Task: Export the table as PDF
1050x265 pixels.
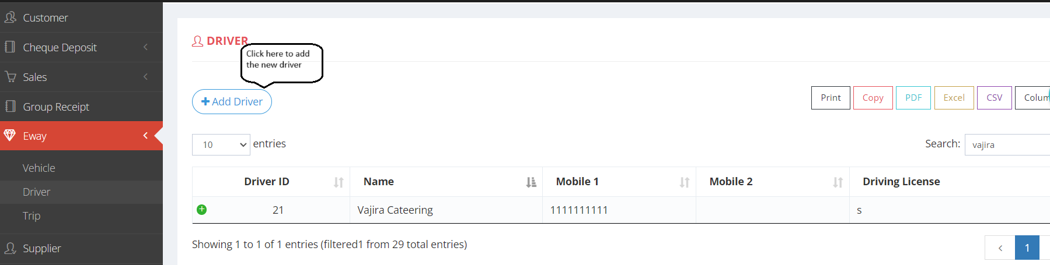Action: (x=913, y=98)
